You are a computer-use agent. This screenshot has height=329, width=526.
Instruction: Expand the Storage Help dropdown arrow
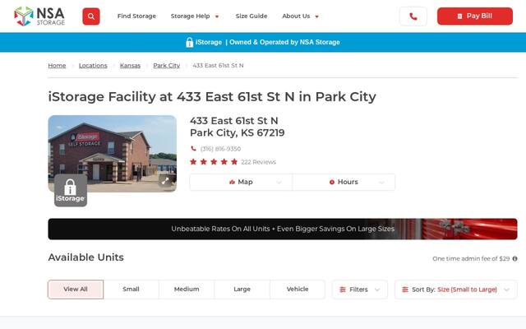click(x=217, y=16)
